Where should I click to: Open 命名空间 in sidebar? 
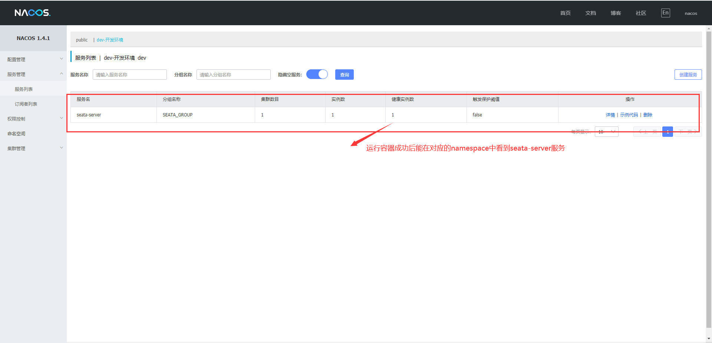[x=16, y=133]
